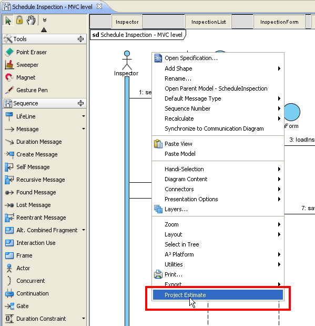Open Layers... from context menu
This screenshot has height=326, width=315.
point(218,209)
